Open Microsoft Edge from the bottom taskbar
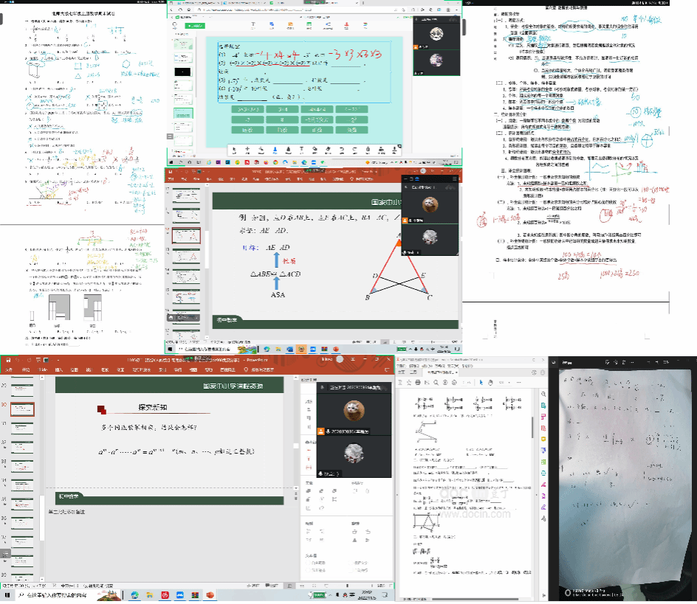This screenshot has height=604, width=697. tap(135, 594)
